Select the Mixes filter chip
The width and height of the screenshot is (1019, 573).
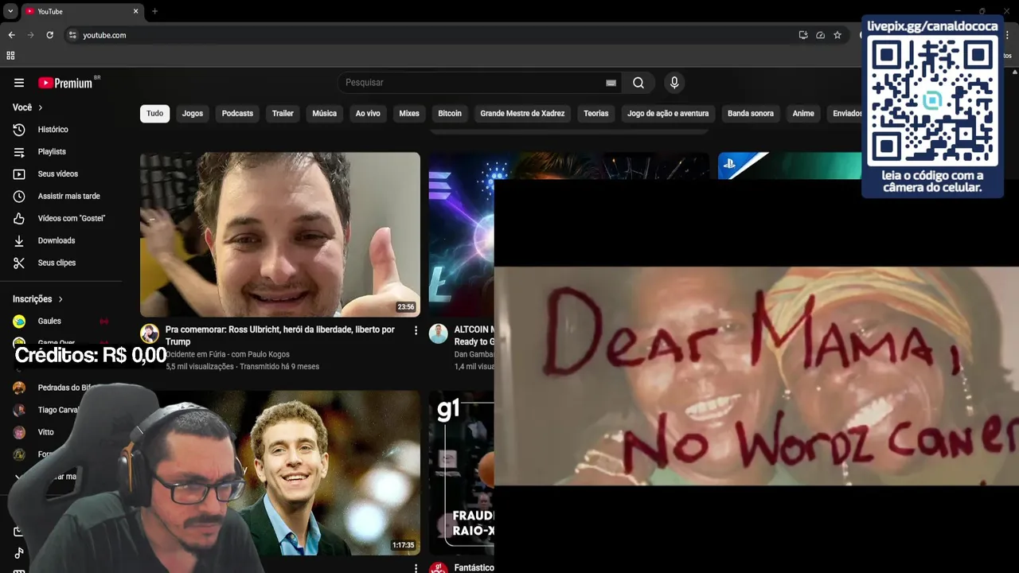tap(409, 114)
